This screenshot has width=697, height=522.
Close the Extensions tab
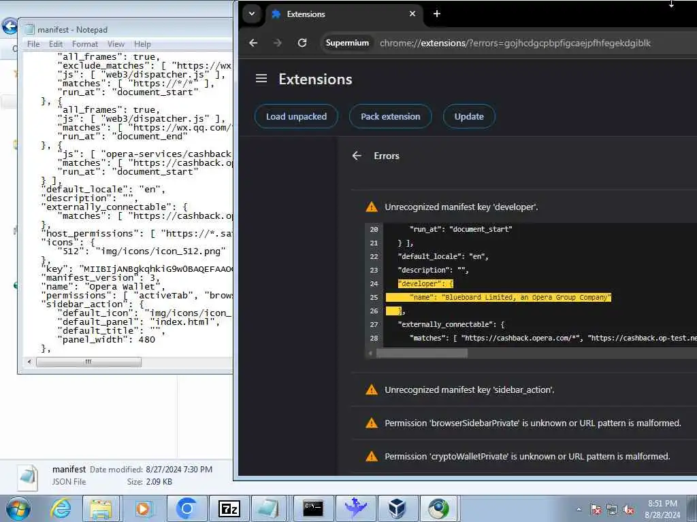click(x=412, y=14)
